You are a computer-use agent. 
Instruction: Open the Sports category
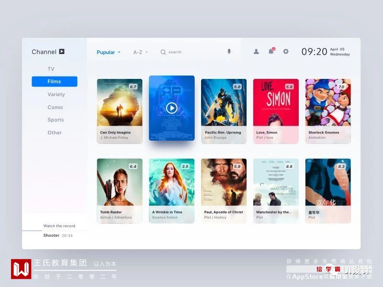pyautogui.click(x=56, y=120)
